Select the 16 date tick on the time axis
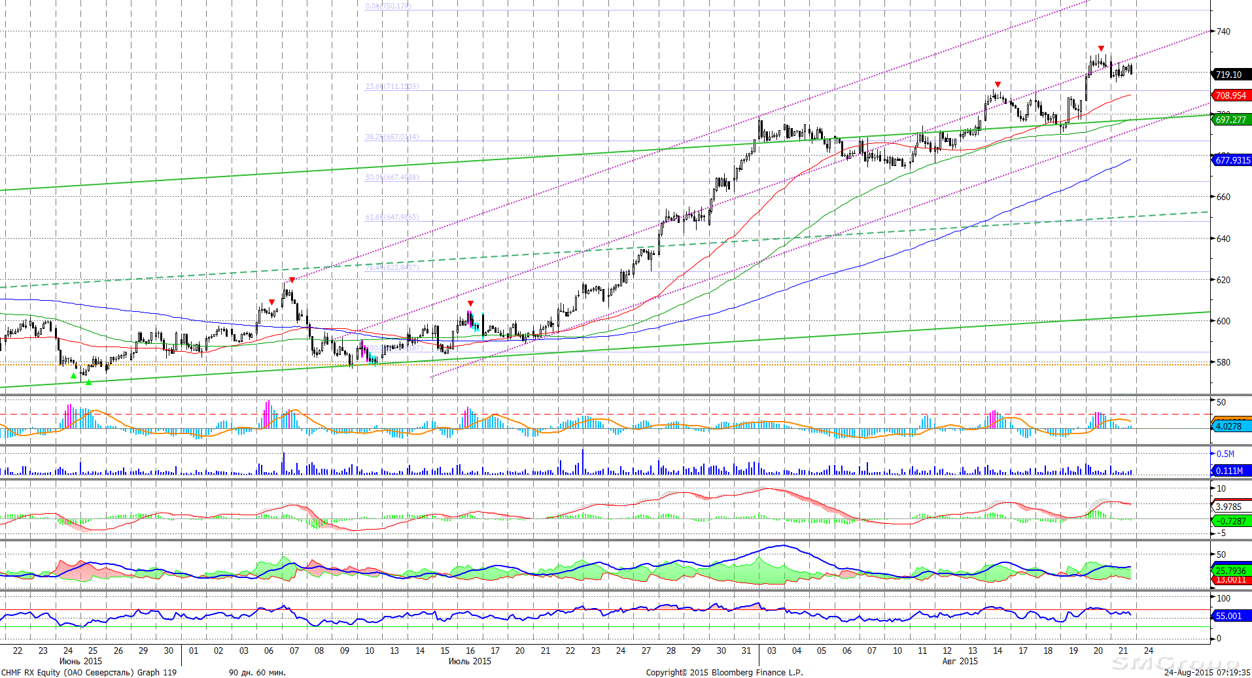This screenshot has height=678, width=1252. coord(470,651)
